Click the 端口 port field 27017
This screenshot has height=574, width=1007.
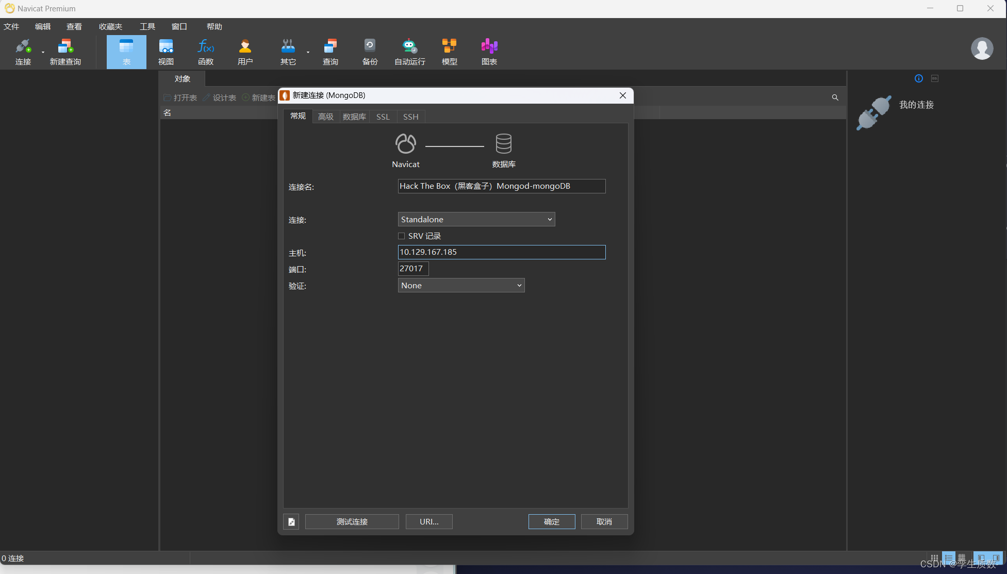tap(414, 269)
